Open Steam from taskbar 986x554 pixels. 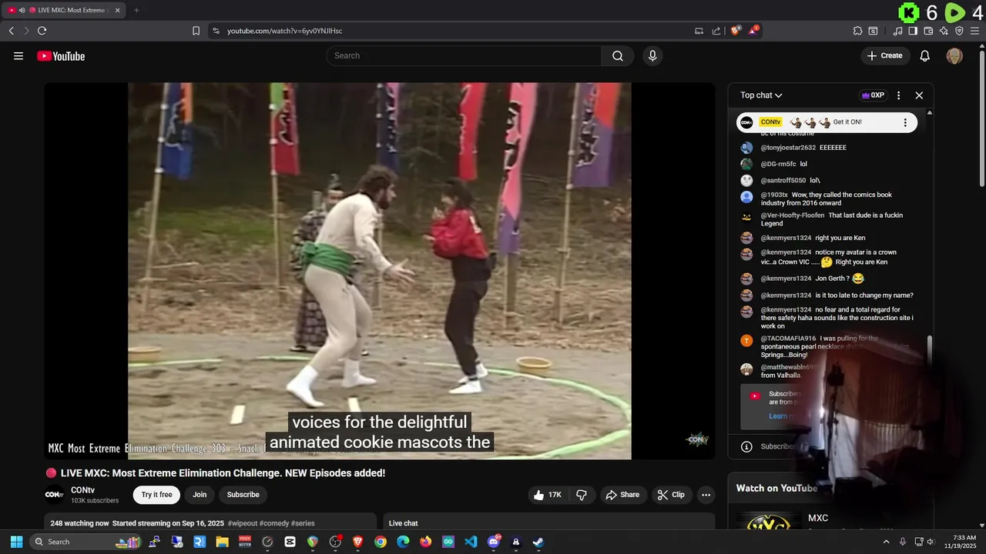point(538,542)
